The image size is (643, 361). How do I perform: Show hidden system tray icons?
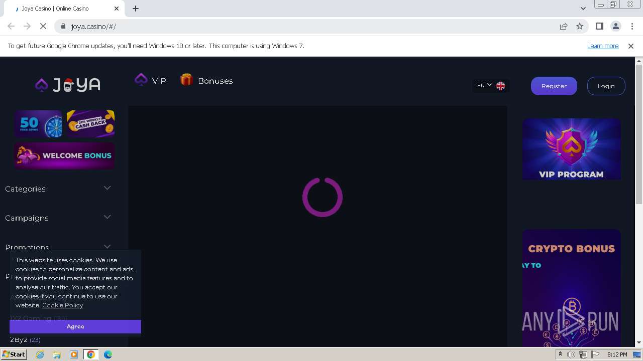(560, 354)
